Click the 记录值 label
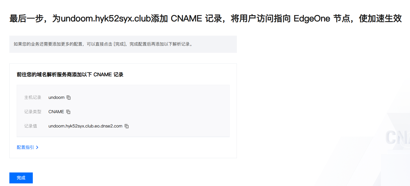 coord(31,126)
